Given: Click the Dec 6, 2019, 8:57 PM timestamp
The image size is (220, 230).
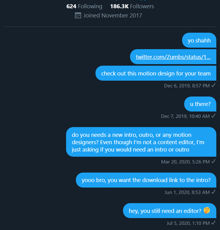Looking at the screenshot, I should pos(187,86).
